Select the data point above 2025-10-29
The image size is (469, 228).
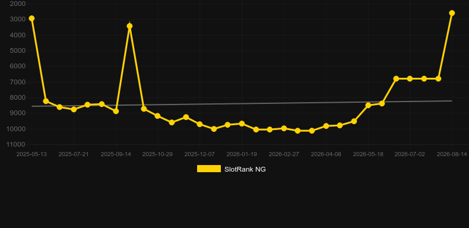point(158,116)
